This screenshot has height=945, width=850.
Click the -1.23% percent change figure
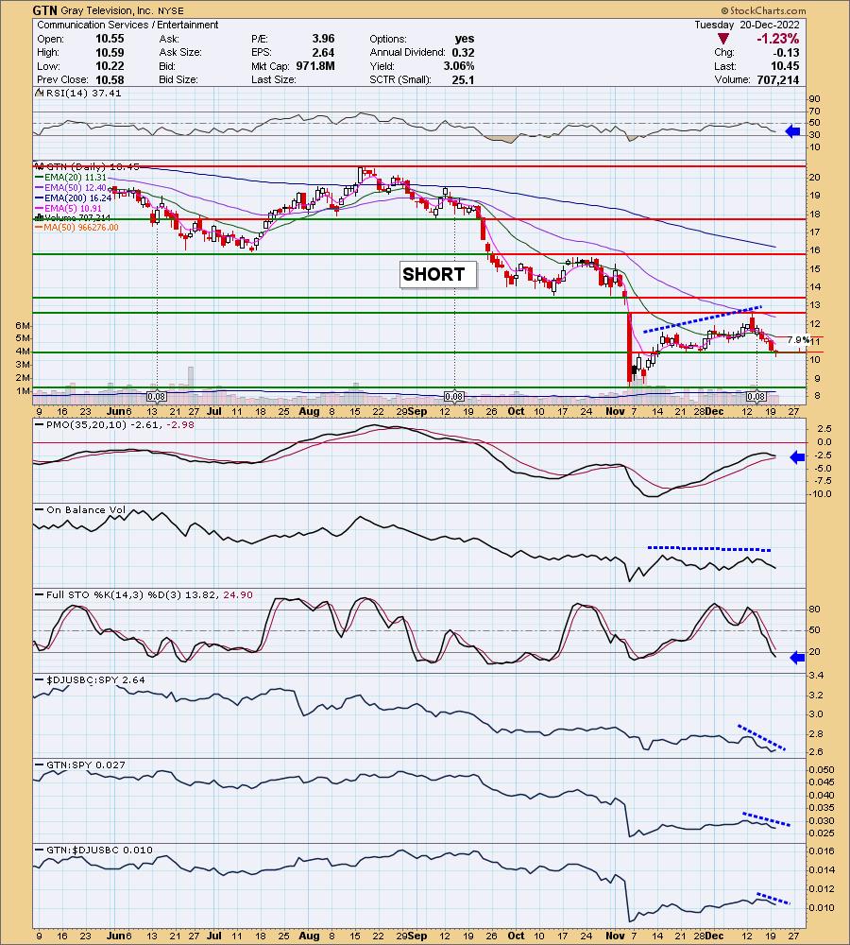pyautogui.click(x=777, y=39)
